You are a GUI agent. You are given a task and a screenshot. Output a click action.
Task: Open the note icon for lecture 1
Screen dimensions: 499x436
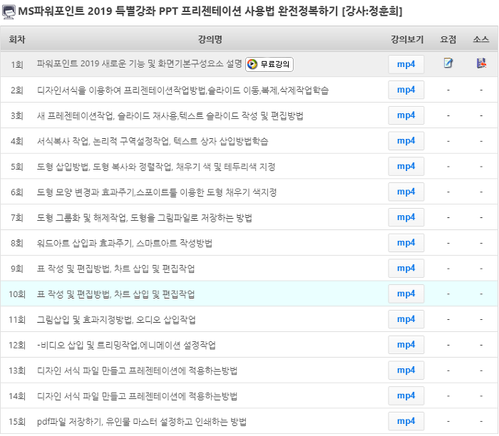448,63
